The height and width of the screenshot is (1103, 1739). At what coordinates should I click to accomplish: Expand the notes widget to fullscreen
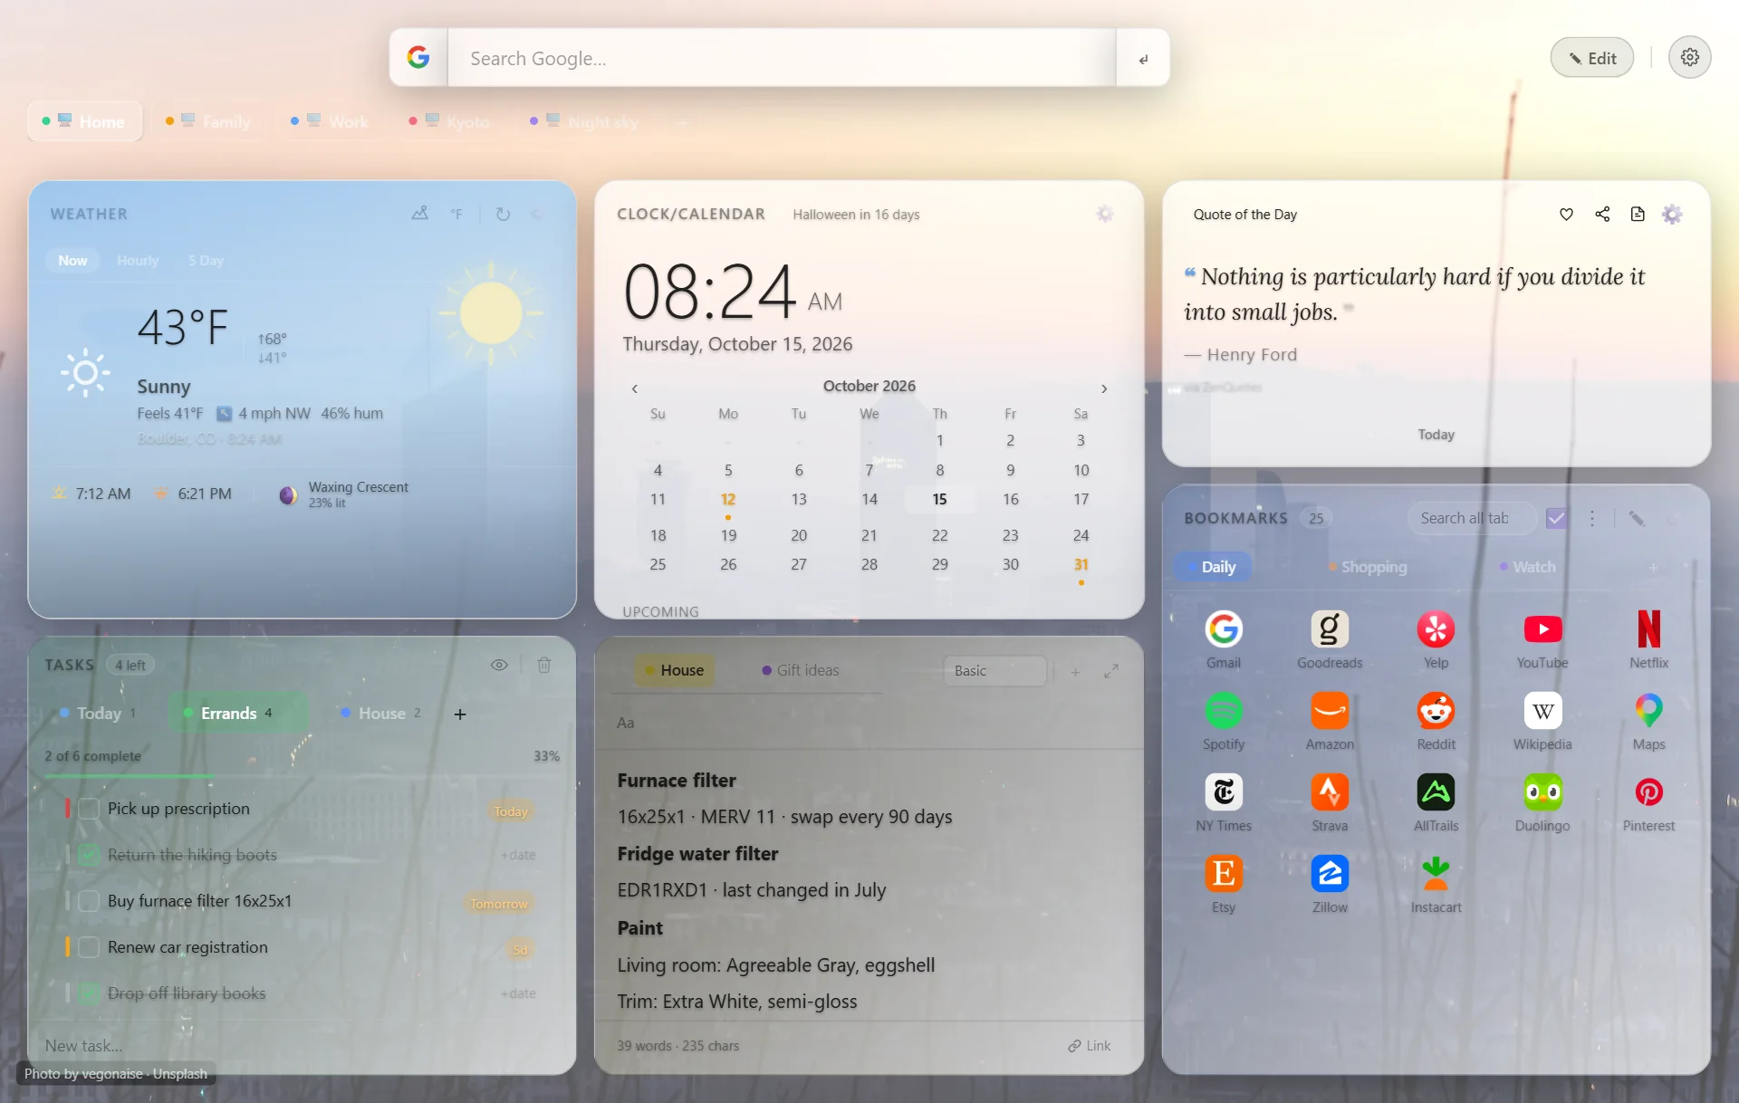(x=1111, y=671)
